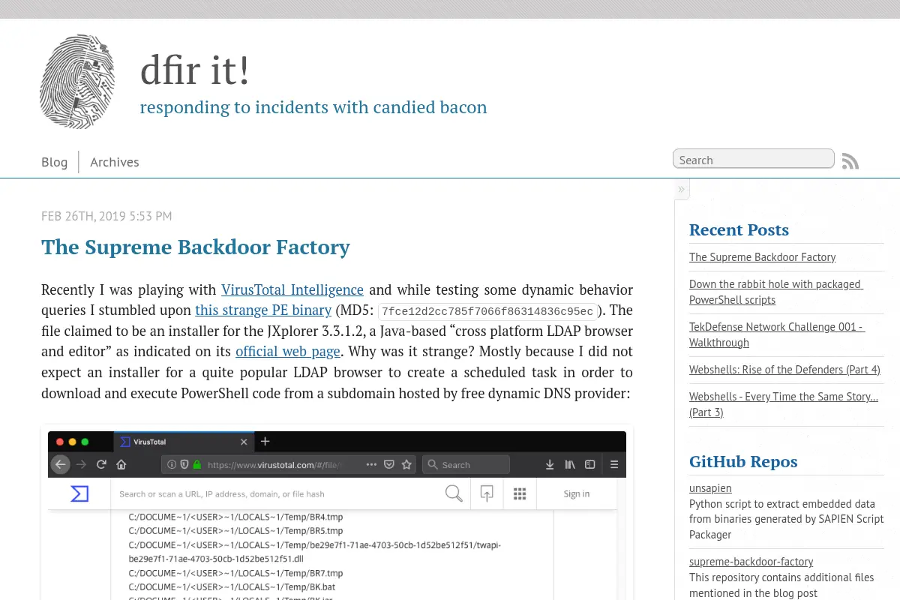Click Sign in in the VirusTotal screenshot
900x600 pixels.
[577, 493]
